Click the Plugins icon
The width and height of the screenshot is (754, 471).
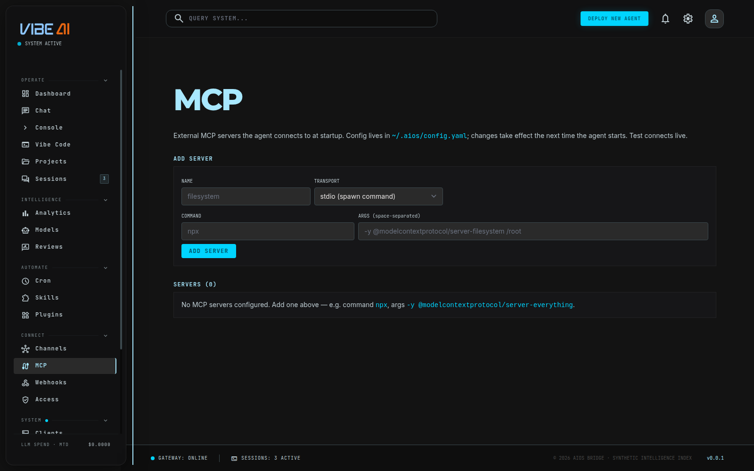25,315
